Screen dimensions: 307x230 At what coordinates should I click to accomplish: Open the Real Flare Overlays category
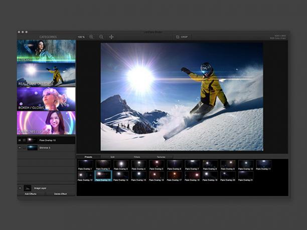point(46,75)
